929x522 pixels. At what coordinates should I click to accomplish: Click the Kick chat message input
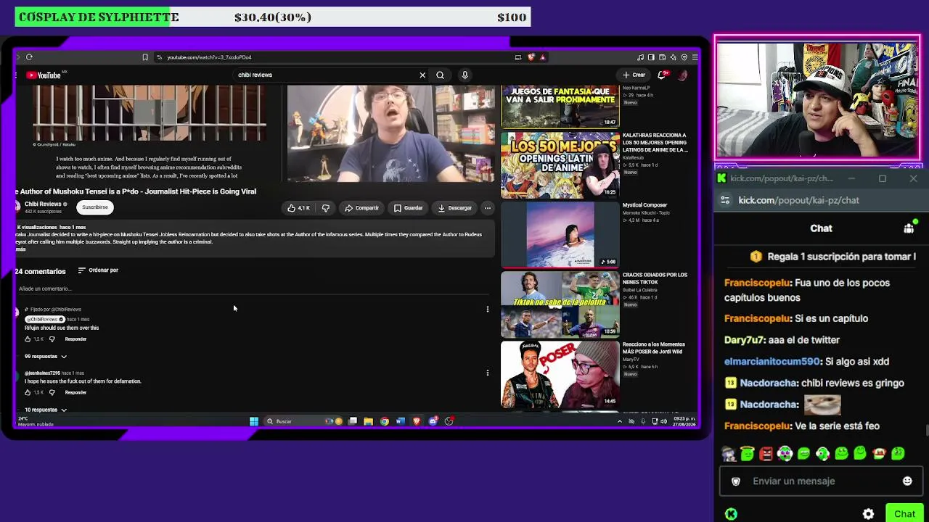821,481
